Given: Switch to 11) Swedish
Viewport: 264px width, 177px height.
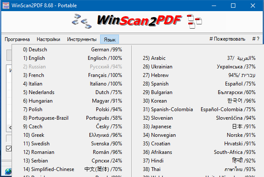Looking at the screenshot, I should tap(72, 144).
